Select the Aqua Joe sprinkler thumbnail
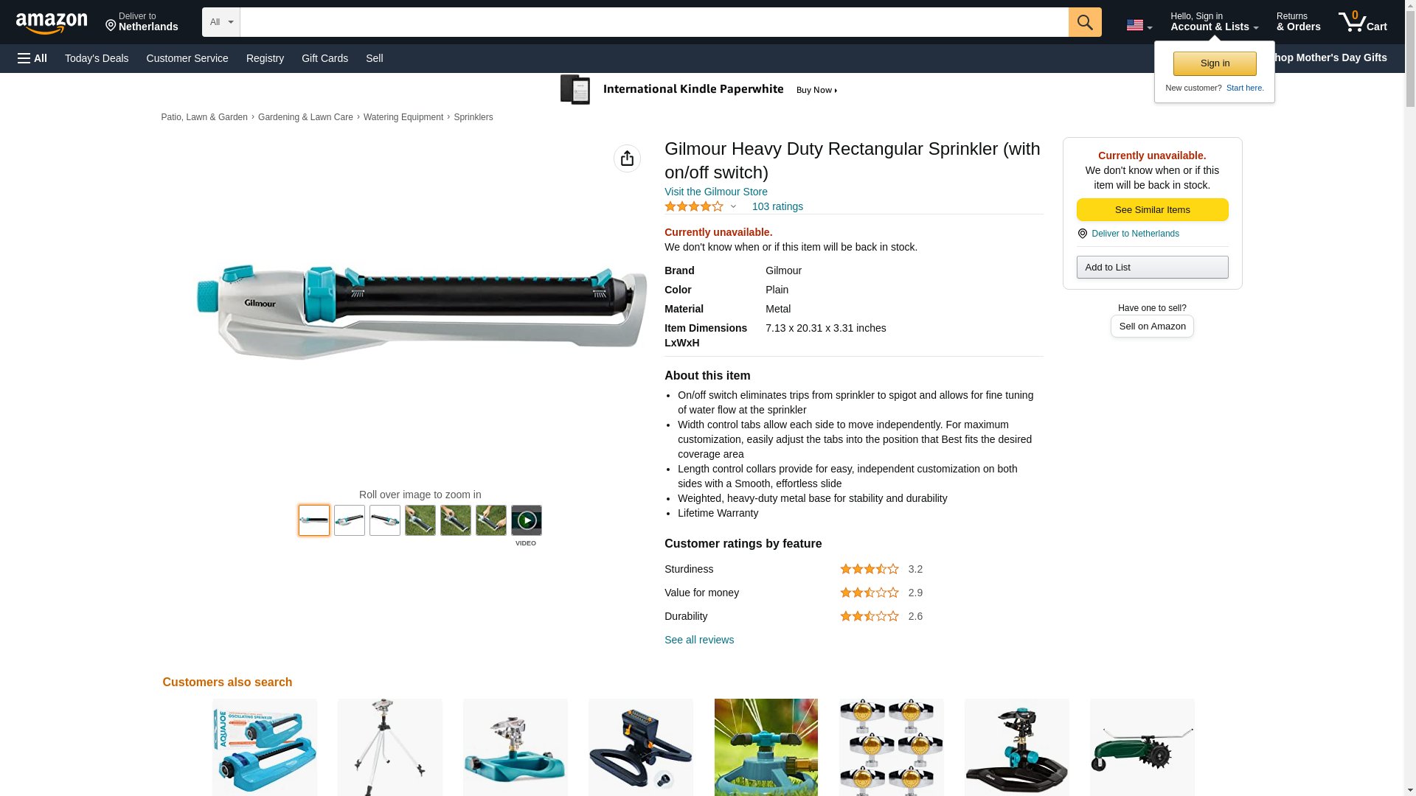 tap(265, 747)
